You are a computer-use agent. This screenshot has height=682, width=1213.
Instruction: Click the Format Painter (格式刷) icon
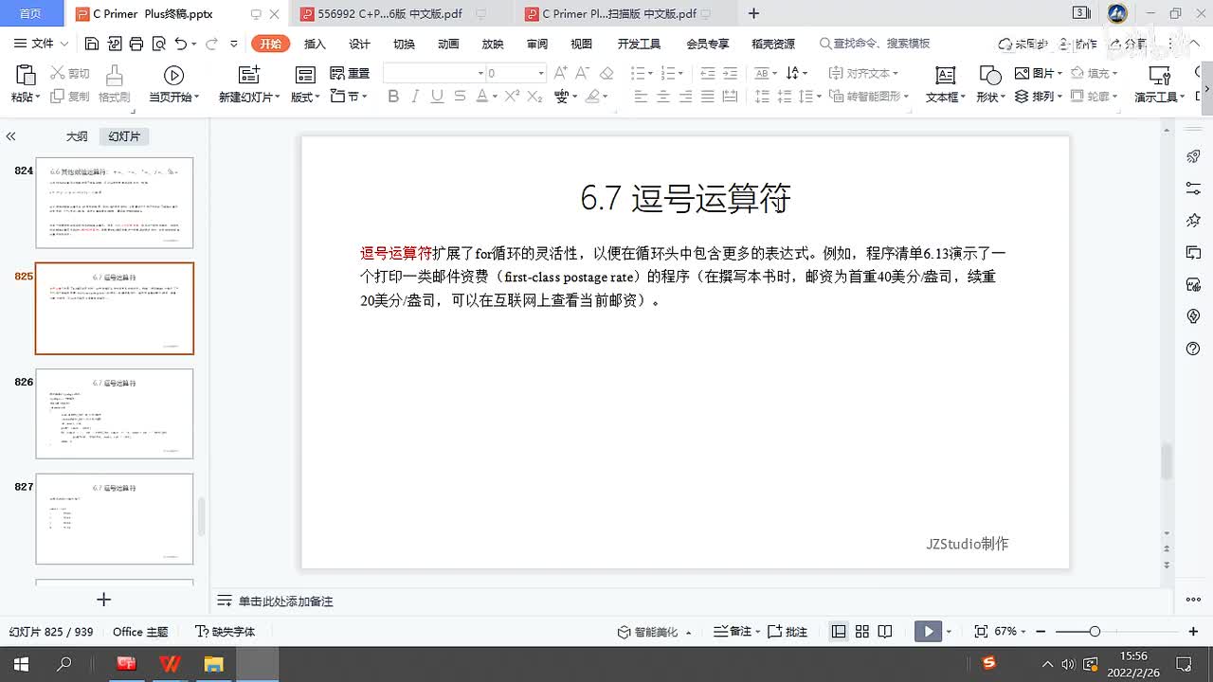[114, 76]
